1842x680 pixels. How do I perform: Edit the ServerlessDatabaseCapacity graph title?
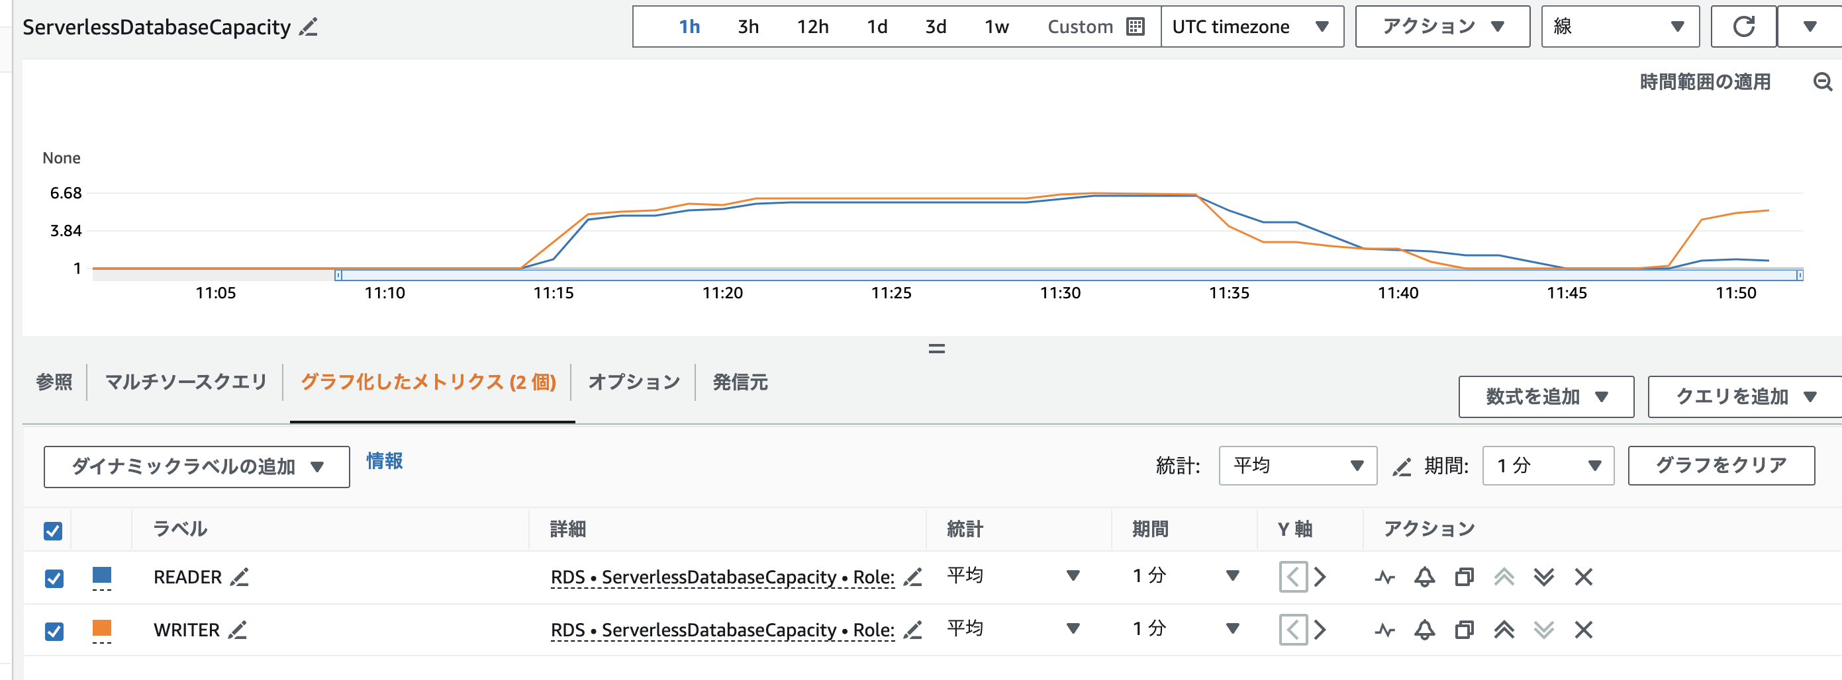point(309,27)
